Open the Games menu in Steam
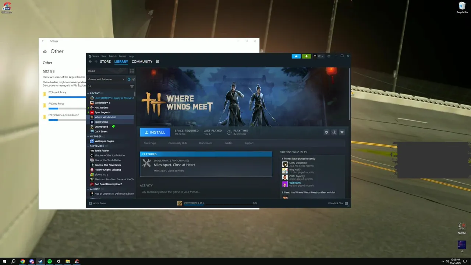Image resolution: width=471 pixels, height=265 pixels. coord(123,56)
